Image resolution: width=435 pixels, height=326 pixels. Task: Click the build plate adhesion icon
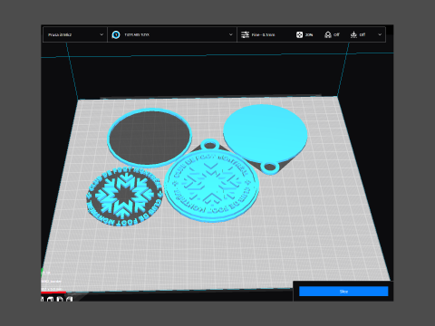tap(353, 34)
